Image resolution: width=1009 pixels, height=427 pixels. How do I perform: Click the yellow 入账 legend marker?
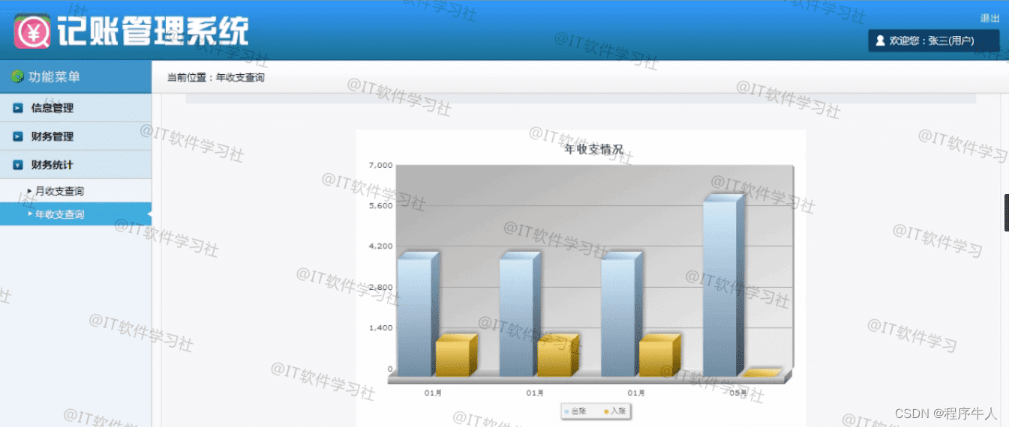(607, 411)
